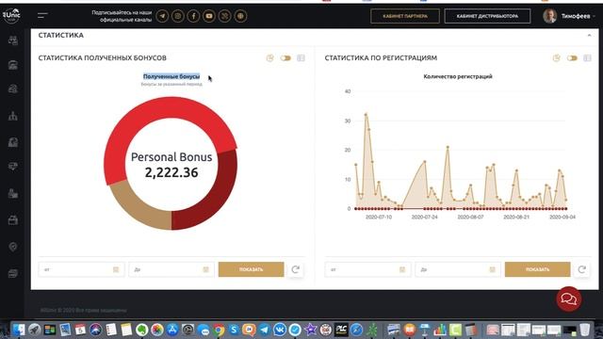The width and height of the screenshot is (603, 339).
Task: Open the structure hierarchy icon in the sidebar
Action: [13, 116]
